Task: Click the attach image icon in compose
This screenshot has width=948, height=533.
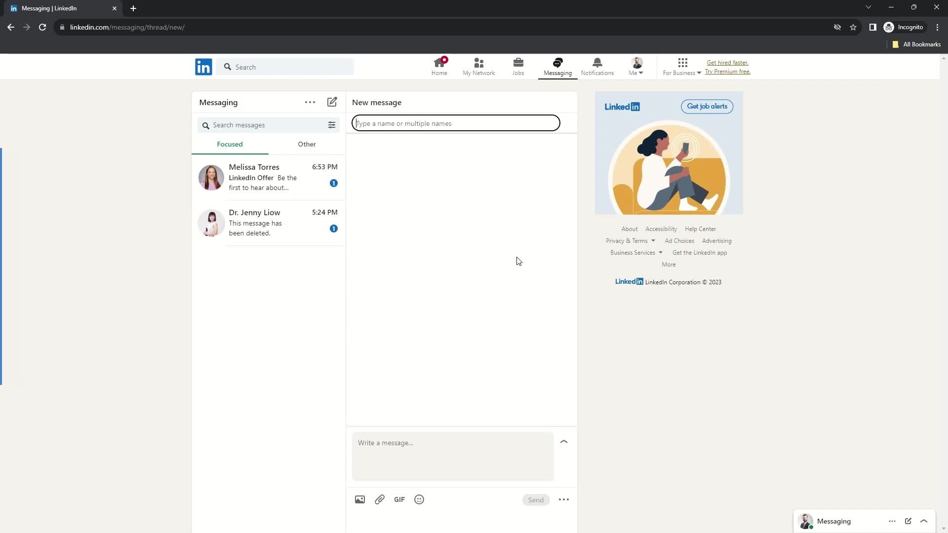Action: 360,500
